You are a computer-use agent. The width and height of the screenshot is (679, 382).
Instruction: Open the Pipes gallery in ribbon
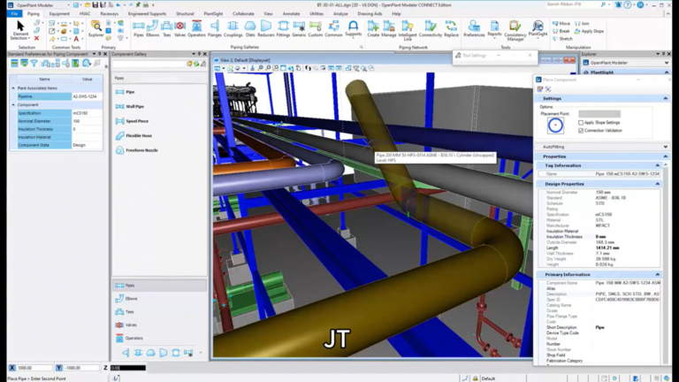point(139,29)
